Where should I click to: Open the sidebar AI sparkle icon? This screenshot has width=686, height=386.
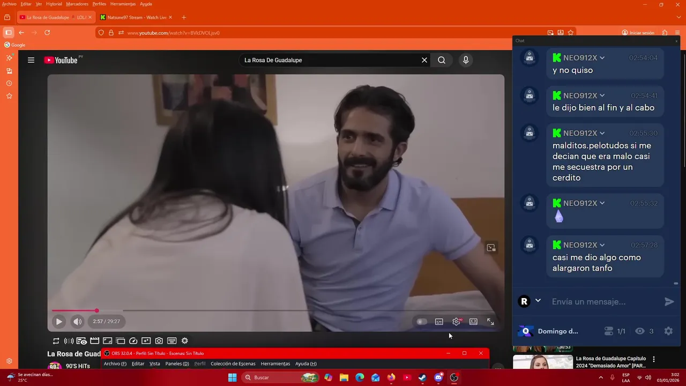(x=9, y=57)
